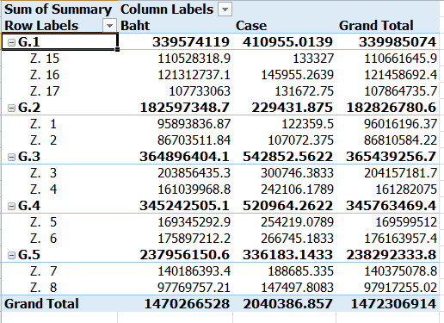Select cell with value 254219.0789
This screenshot has height=323, width=444.
click(x=297, y=222)
